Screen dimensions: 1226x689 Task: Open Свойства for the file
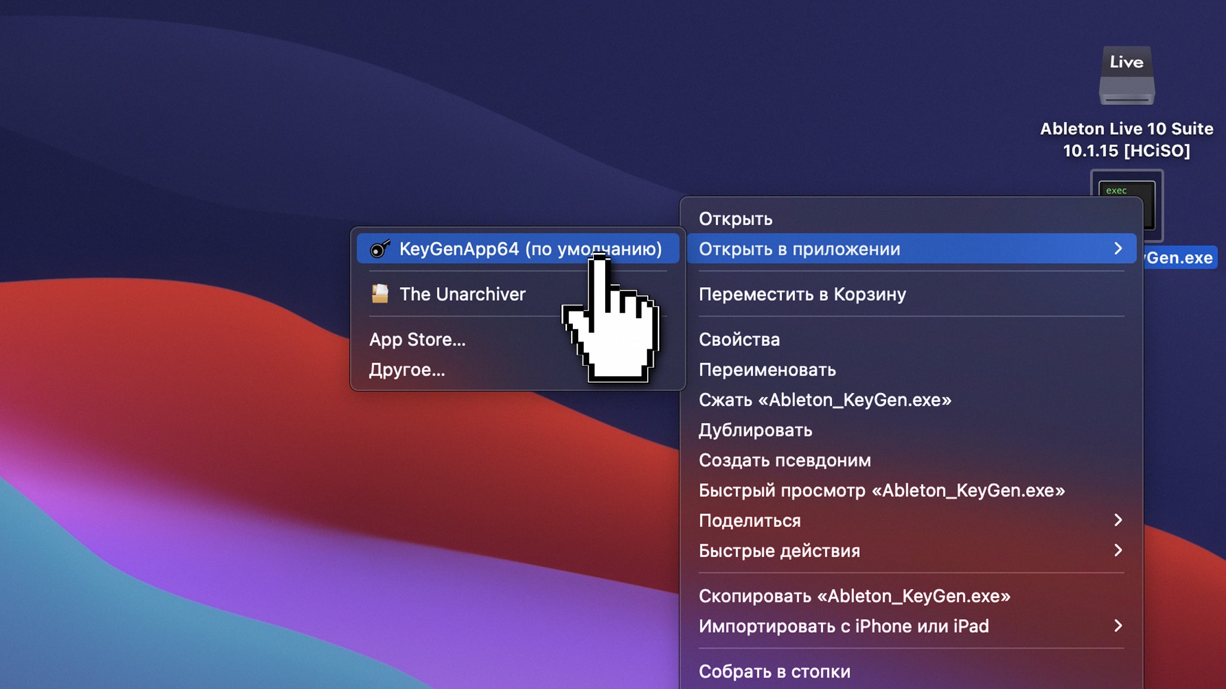739,340
